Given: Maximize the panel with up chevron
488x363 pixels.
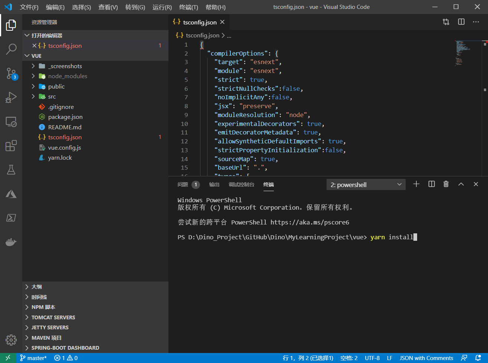Looking at the screenshot, I should point(461,184).
